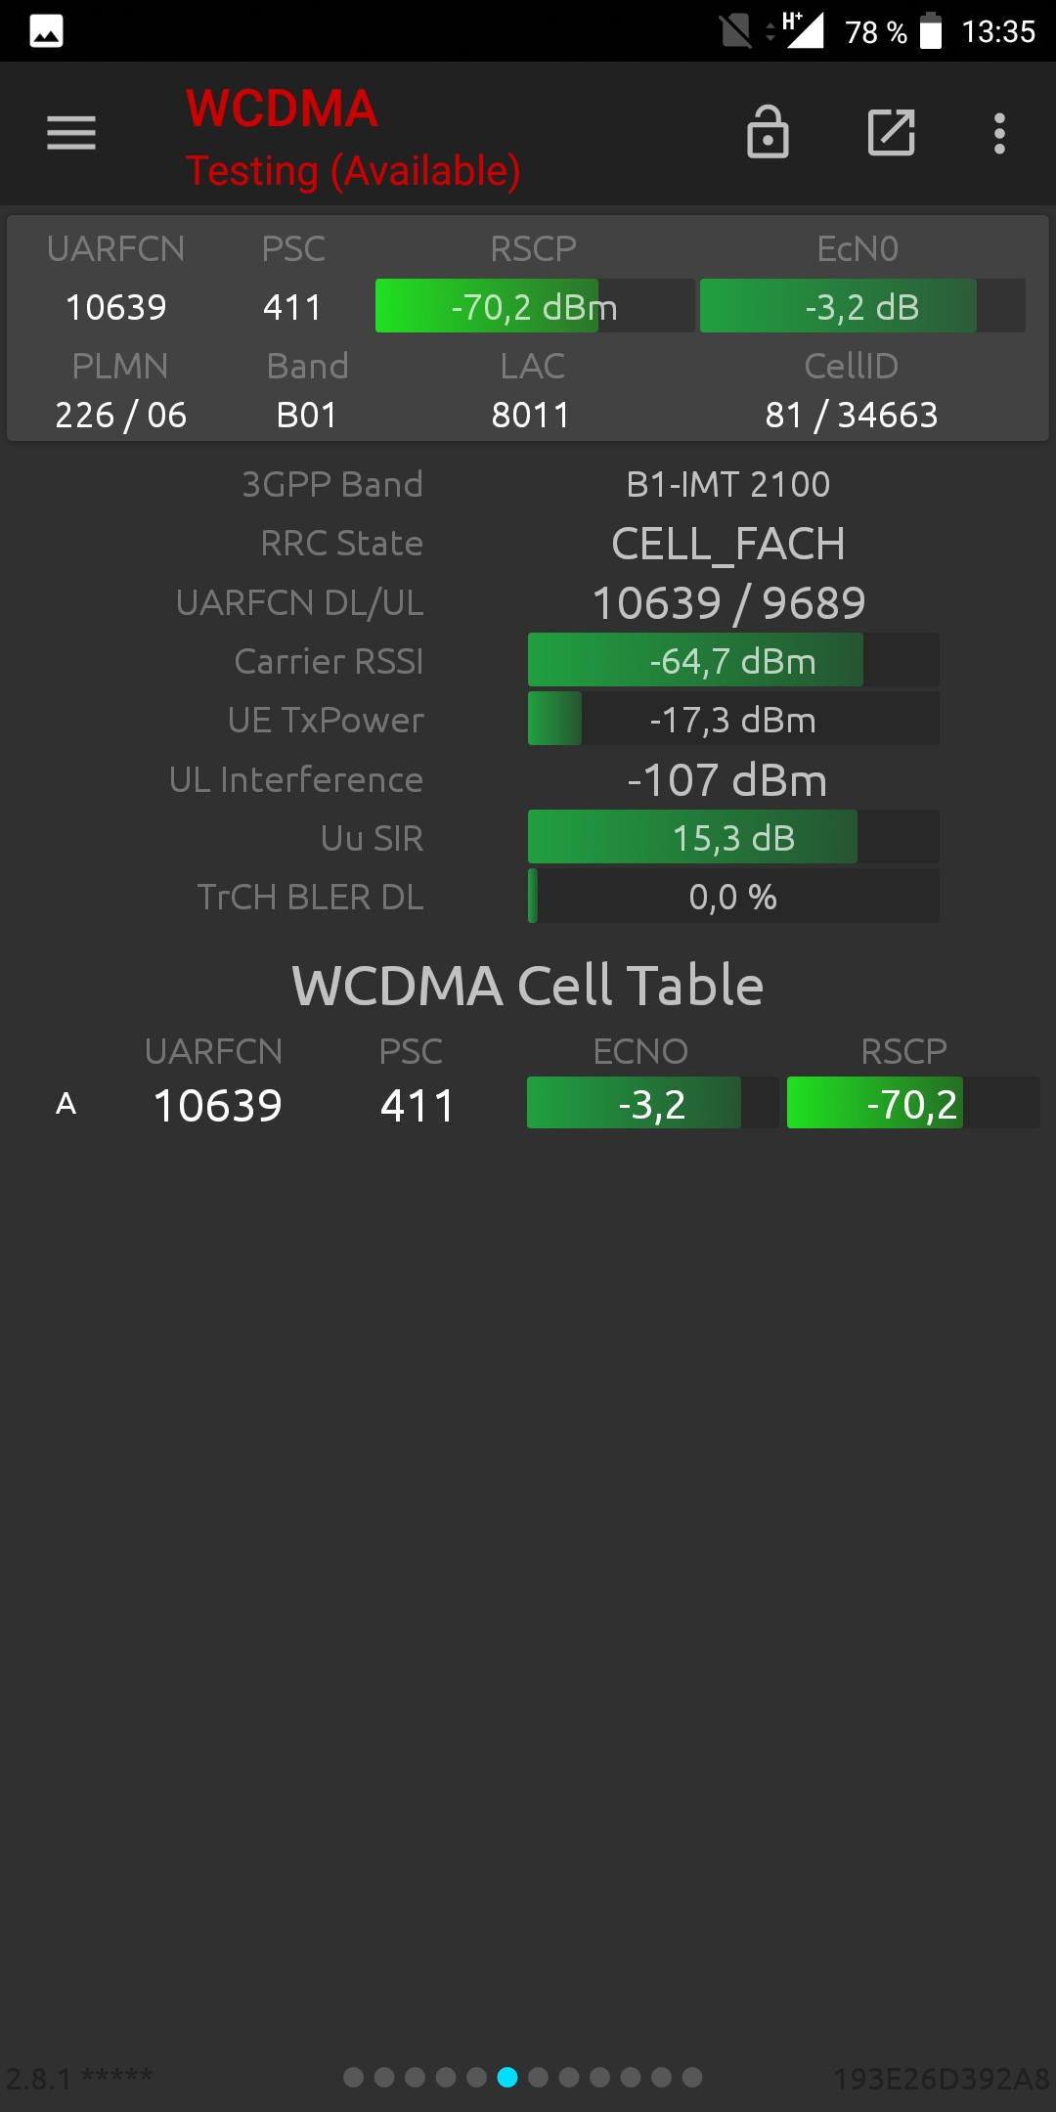Tap the WCDMA Testing (Available) title

click(352, 139)
